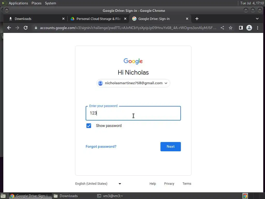Focus the password input field
This screenshot has height=199, width=265.
[x=133, y=113]
